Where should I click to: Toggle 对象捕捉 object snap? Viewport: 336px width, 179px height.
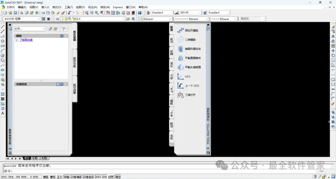[x=76, y=177]
